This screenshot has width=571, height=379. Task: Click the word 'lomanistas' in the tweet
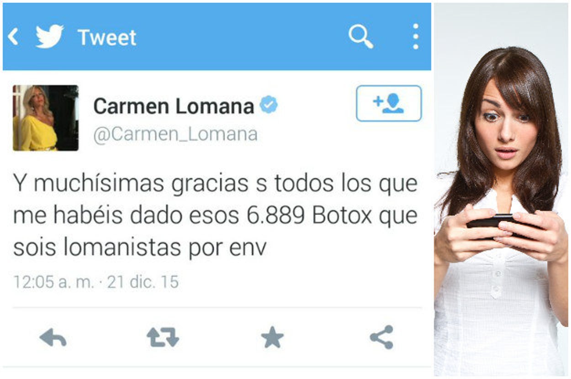click(x=122, y=248)
